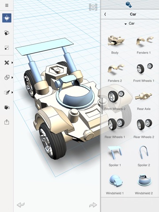Image resolution: width=159 pixels, height=212 pixels.
Task: Select the Body part thumbnail
Action: pyautogui.click(x=115, y=45)
